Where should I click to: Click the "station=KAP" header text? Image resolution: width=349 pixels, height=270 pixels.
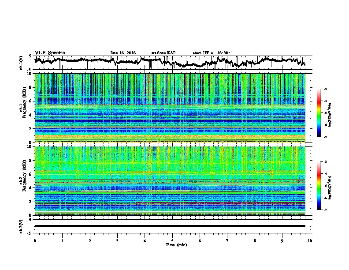pyautogui.click(x=163, y=53)
